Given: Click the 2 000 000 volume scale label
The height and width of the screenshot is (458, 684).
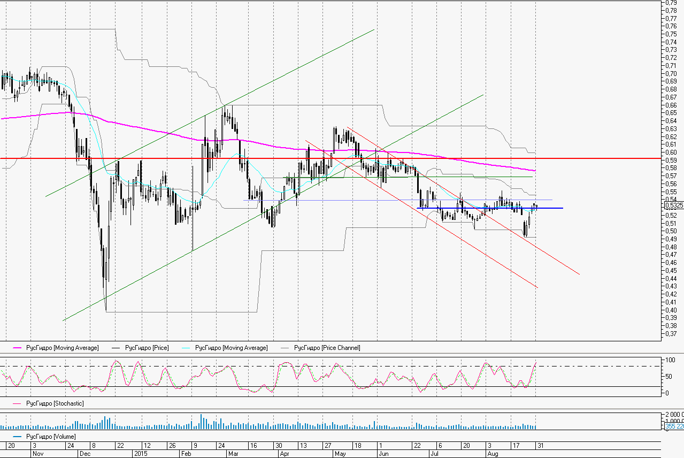Looking at the screenshot, I should click(x=673, y=415).
